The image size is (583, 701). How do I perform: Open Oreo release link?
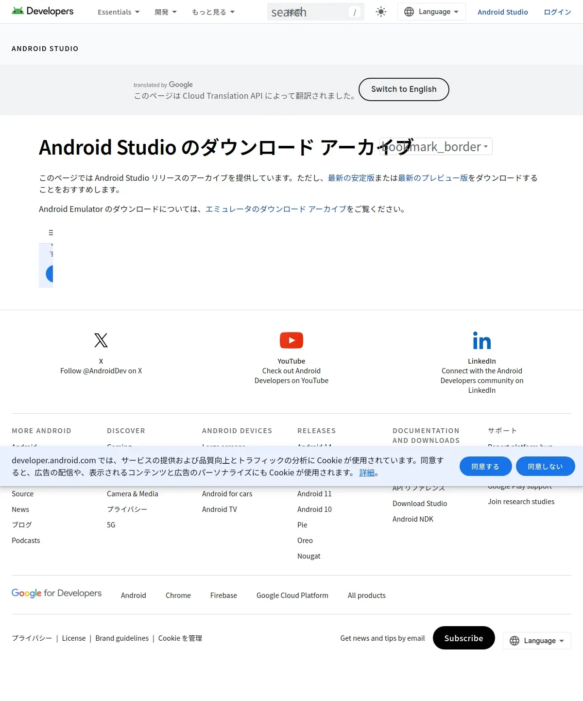pos(305,541)
